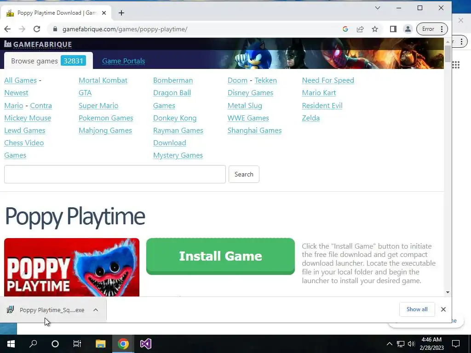
Task: Open the Chess Video Games link
Action: 24,149
